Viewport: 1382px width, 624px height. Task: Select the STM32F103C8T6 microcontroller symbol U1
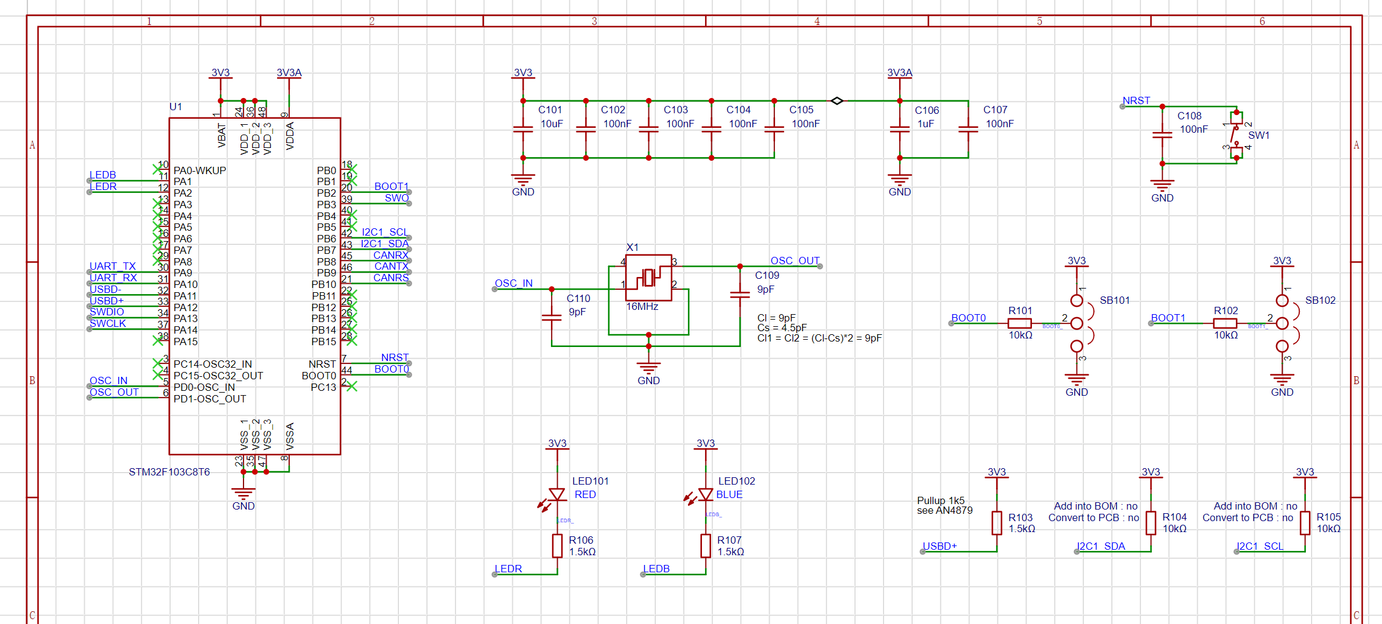click(x=254, y=286)
